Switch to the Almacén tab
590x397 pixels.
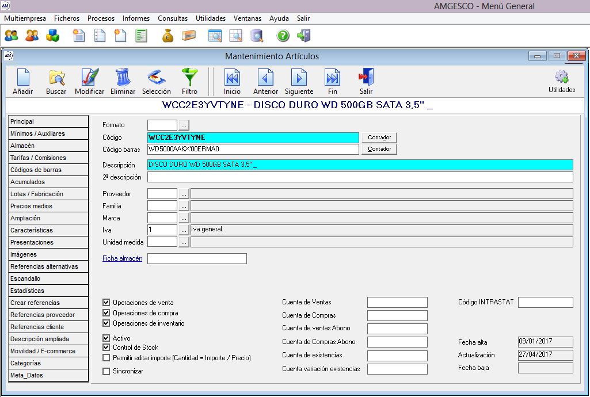[48, 146]
